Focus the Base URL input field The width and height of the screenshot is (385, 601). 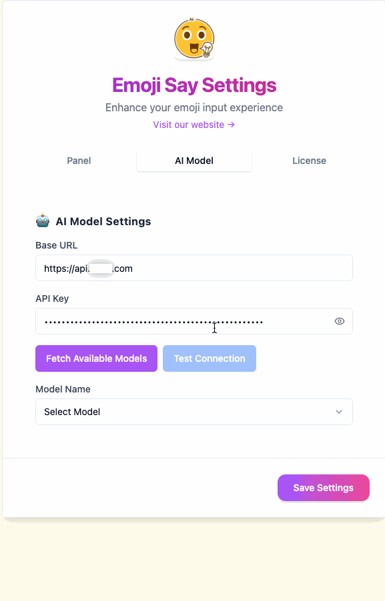point(194,268)
